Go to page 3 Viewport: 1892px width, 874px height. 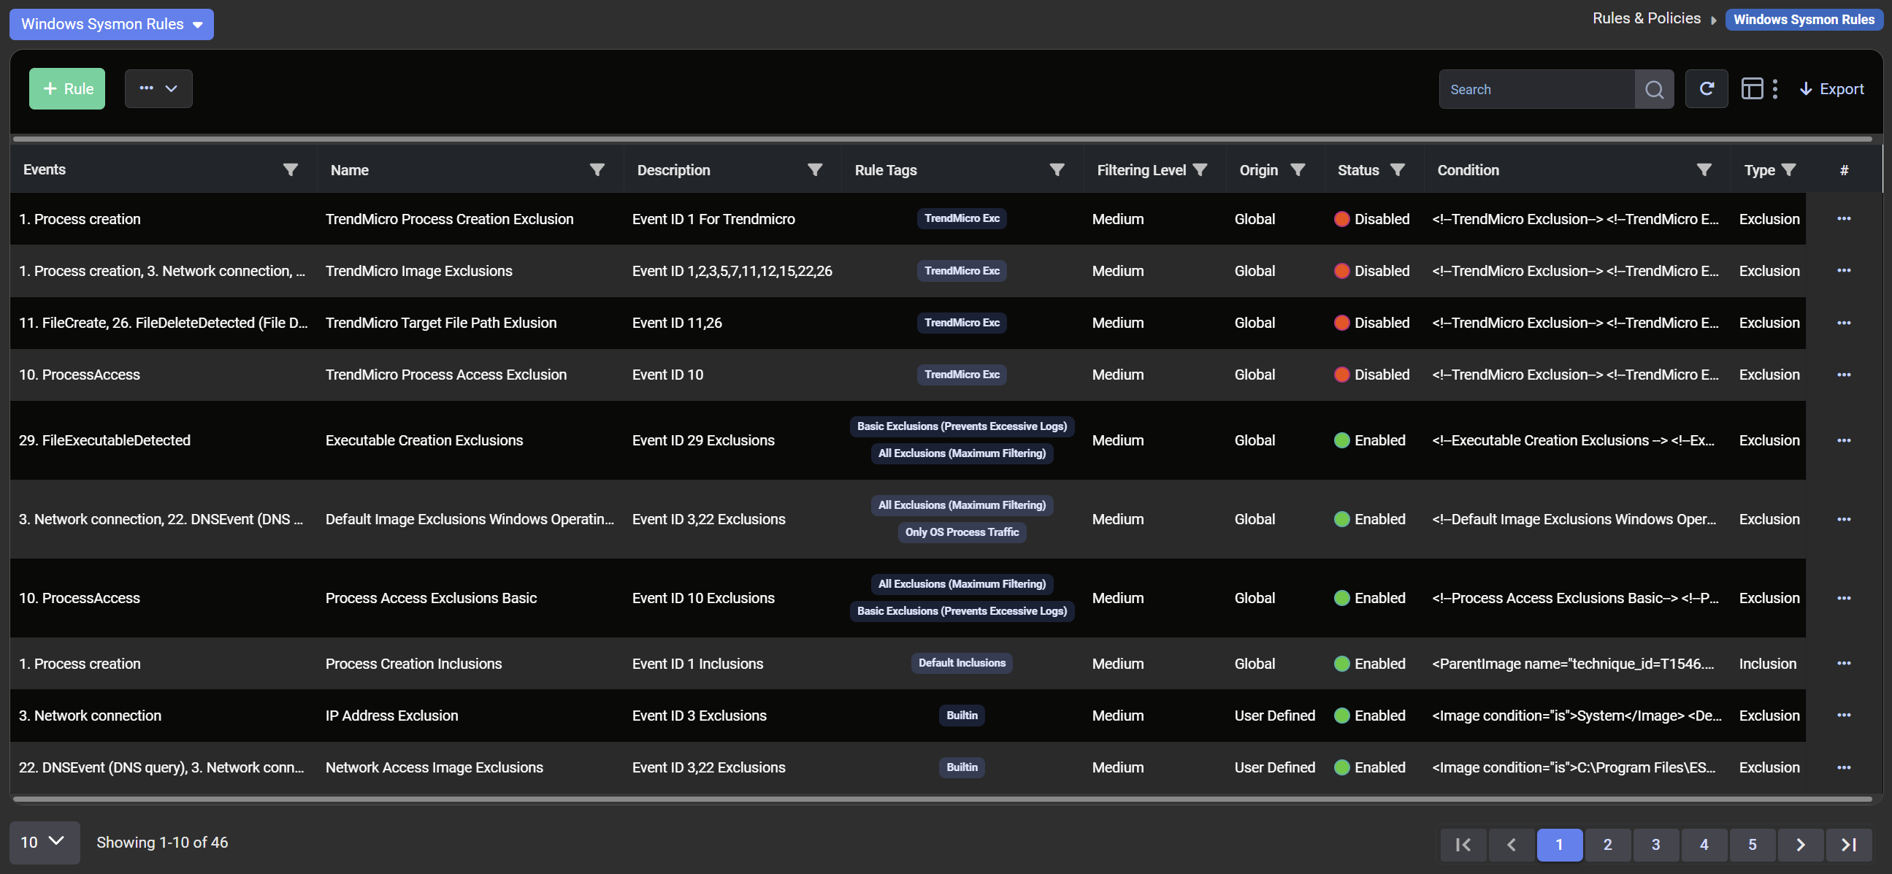1655,844
